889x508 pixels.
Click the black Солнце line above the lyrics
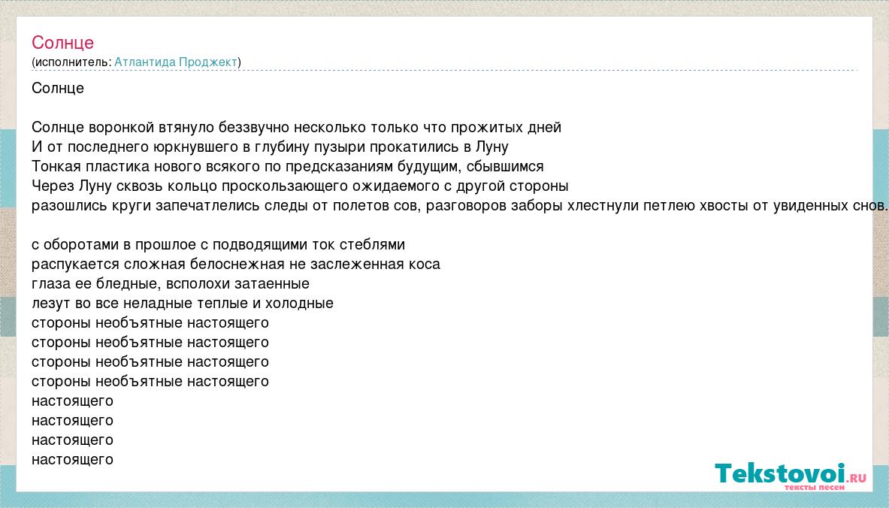[58, 88]
